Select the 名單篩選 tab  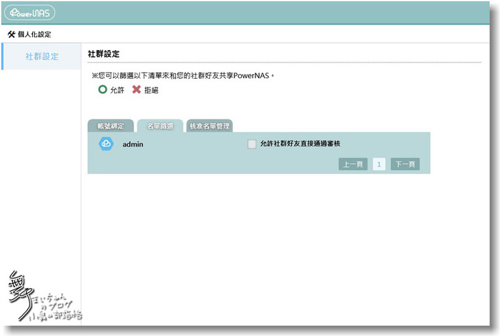(160, 126)
